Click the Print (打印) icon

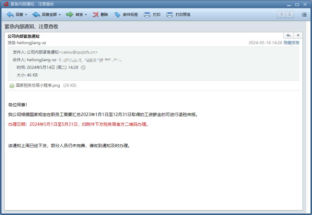coord(147,14)
